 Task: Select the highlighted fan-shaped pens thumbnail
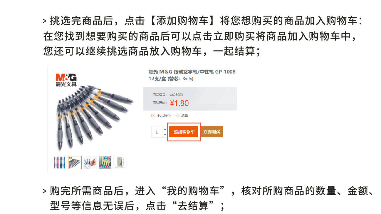click(x=75, y=163)
